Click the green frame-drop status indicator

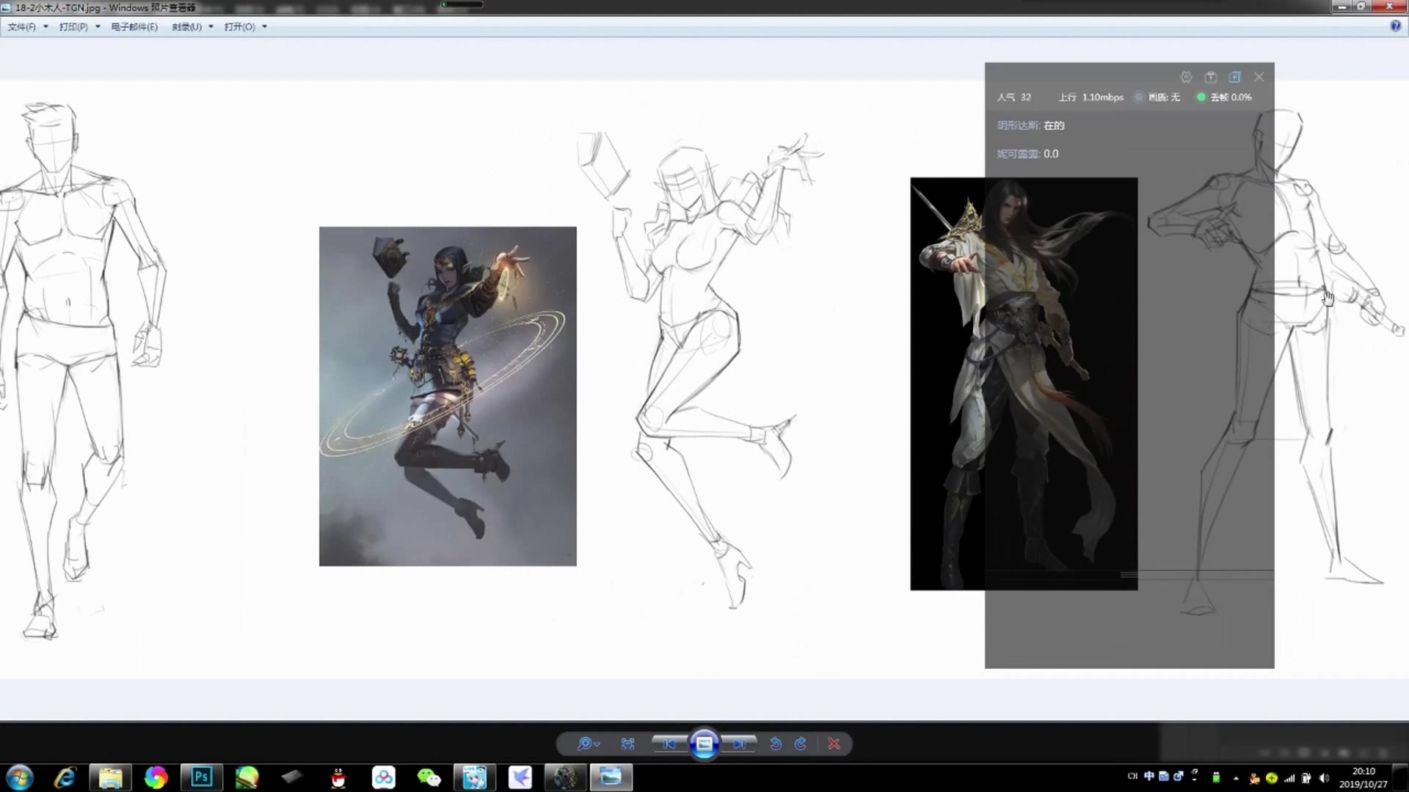(1201, 97)
